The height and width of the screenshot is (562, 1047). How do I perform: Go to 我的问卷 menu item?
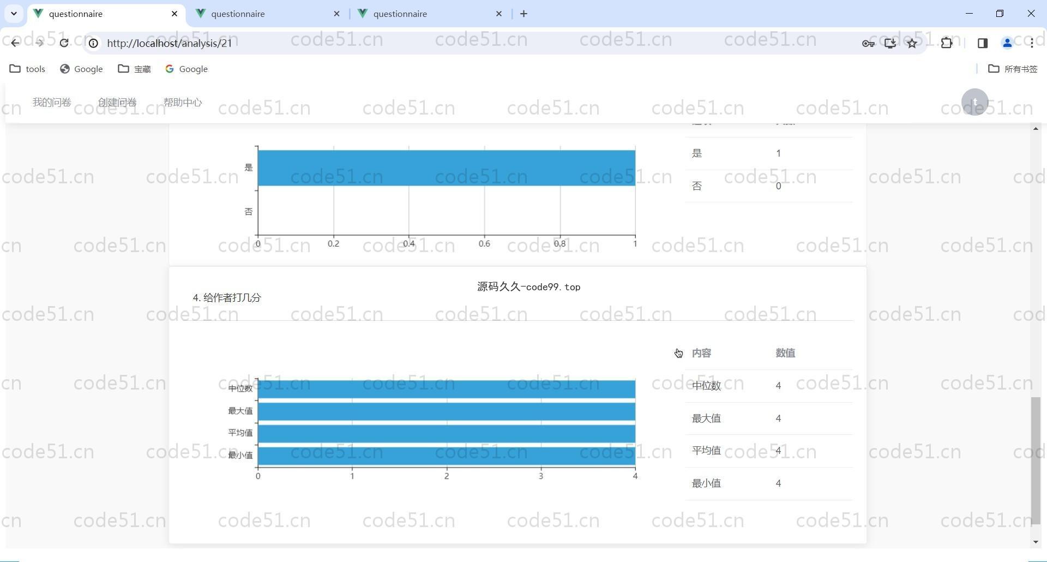click(x=52, y=103)
